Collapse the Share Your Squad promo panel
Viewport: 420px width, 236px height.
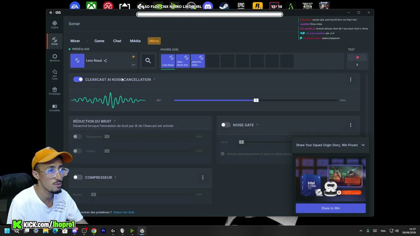[x=363, y=145]
